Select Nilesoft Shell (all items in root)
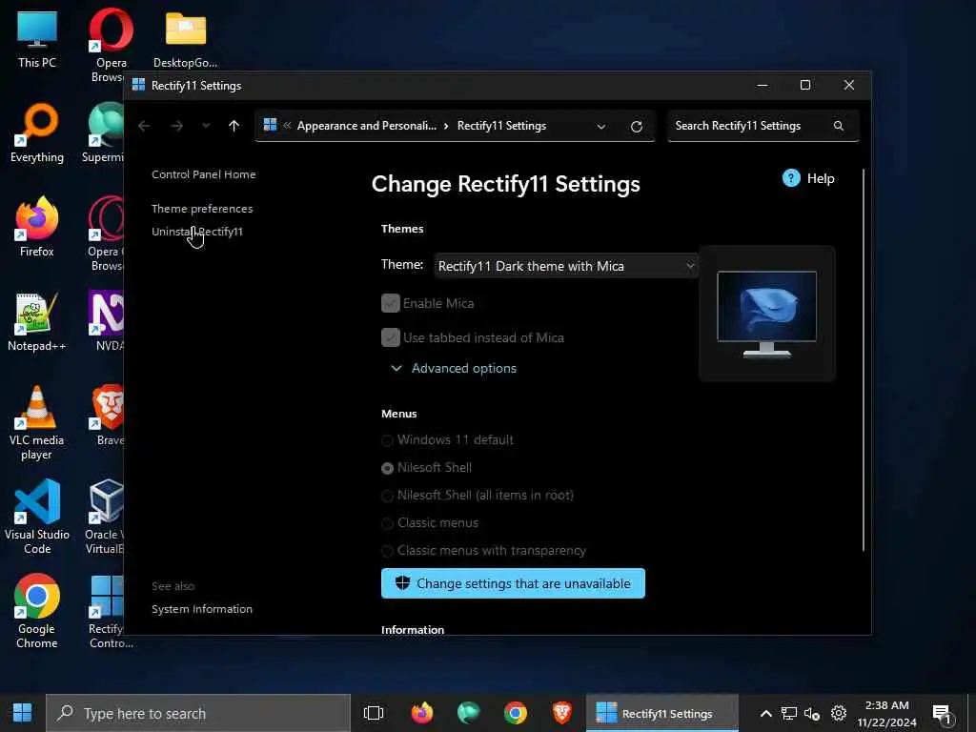This screenshot has height=732, width=976. pyautogui.click(x=387, y=496)
